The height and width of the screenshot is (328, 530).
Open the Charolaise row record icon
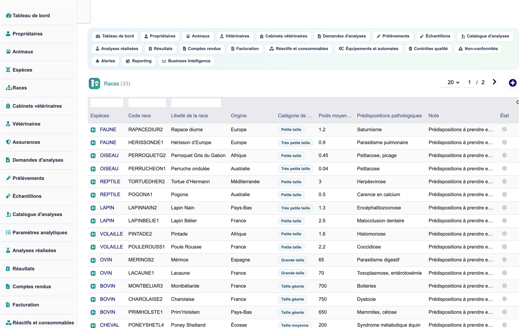pyautogui.click(x=93, y=299)
